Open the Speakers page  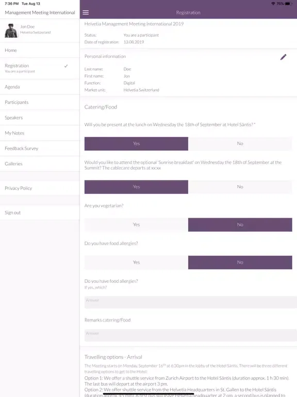(40, 118)
